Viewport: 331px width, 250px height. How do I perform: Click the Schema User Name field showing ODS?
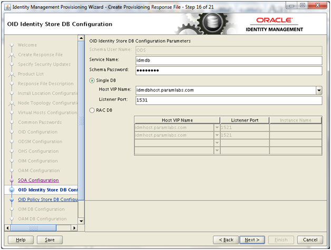pos(229,51)
